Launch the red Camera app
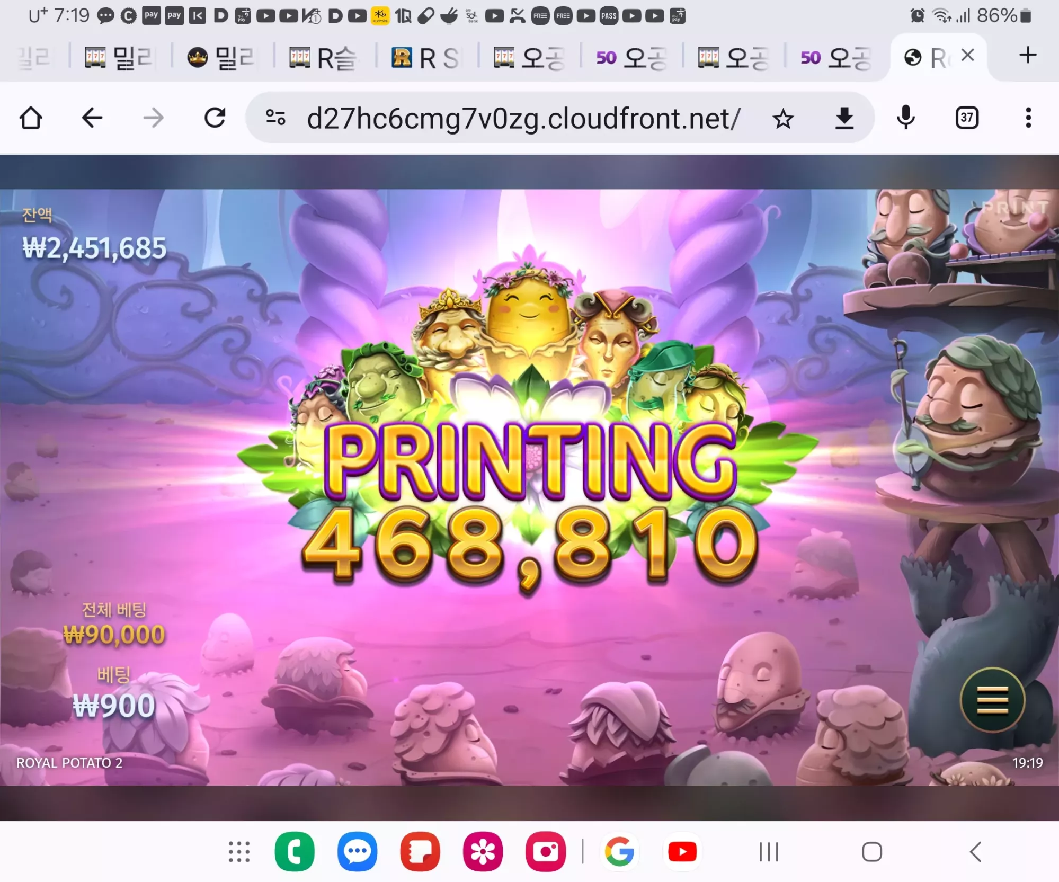Viewport: 1059px width, 882px height. [546, 852]
